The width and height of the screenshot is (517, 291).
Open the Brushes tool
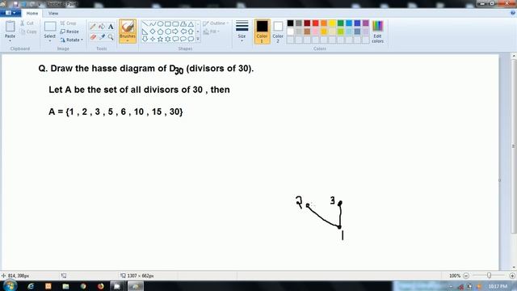pos(128,31)
